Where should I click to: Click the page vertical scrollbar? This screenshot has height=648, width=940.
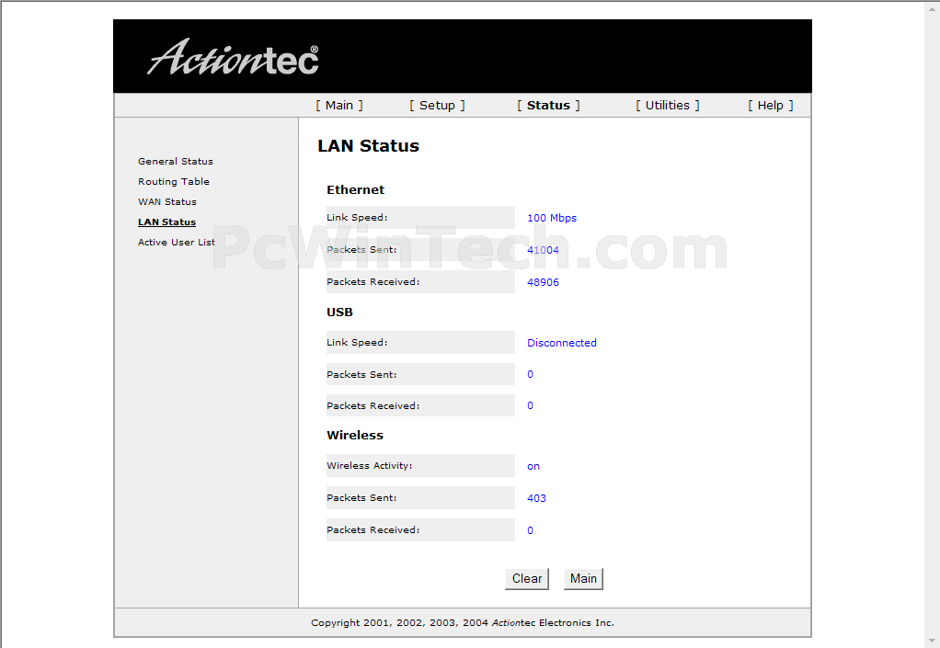tap(933, 324)
